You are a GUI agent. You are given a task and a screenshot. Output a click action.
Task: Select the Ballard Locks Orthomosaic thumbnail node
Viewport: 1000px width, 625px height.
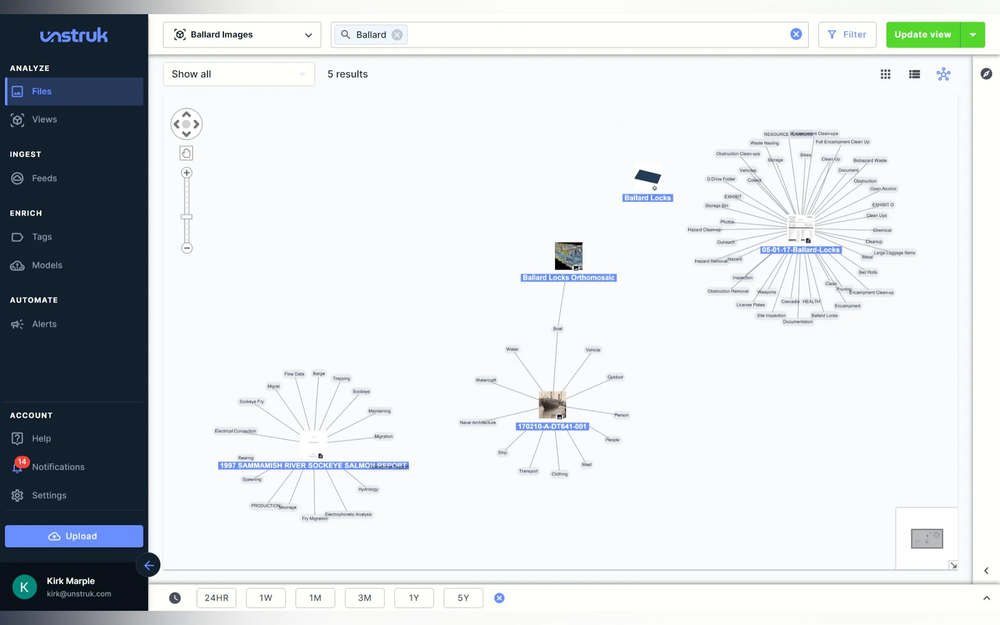click(x=569, y=256)
